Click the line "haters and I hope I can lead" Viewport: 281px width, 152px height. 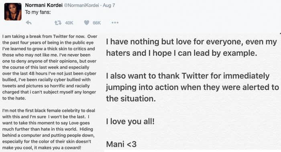coord(181,53)
